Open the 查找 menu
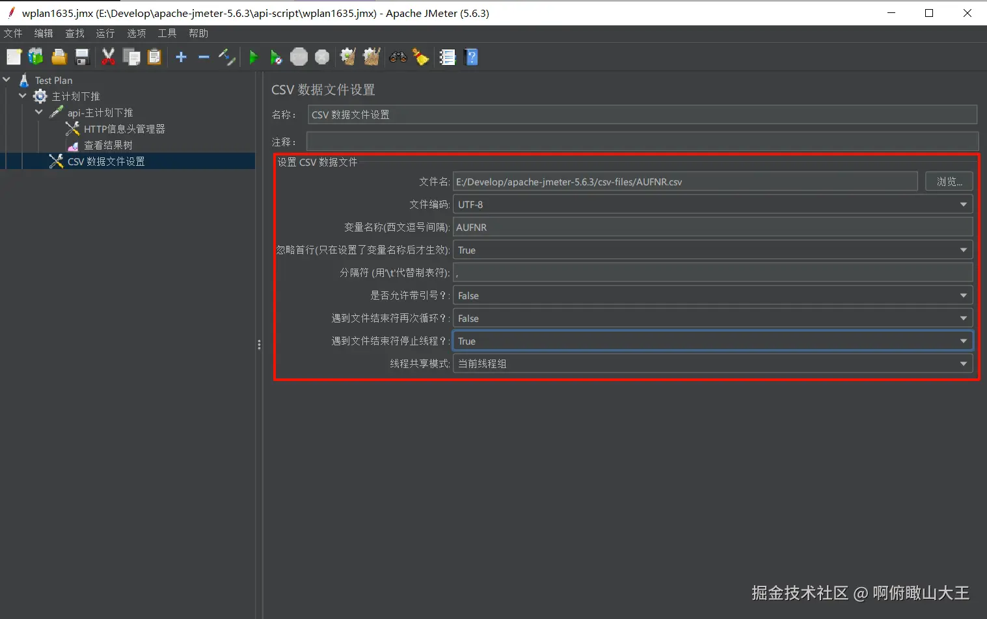Screen dimensions: 987x619 (75, 33)
